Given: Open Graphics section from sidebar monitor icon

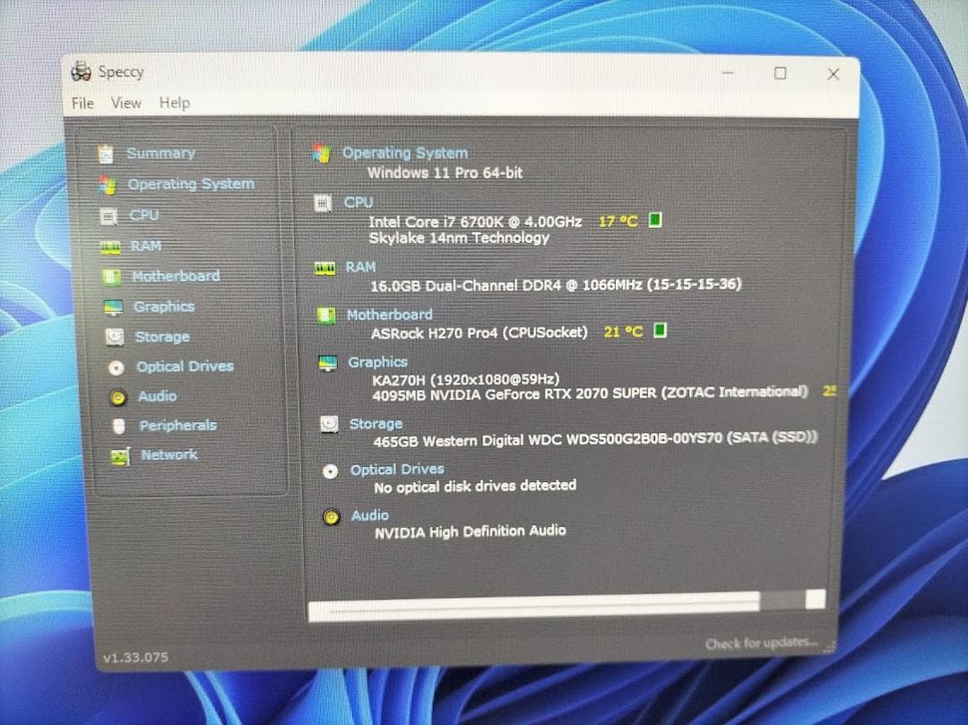Looking at the screenshot, I should 113,307.
